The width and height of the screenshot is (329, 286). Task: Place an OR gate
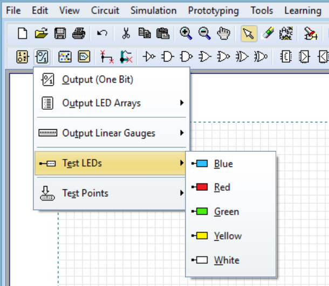click(205, 57)
